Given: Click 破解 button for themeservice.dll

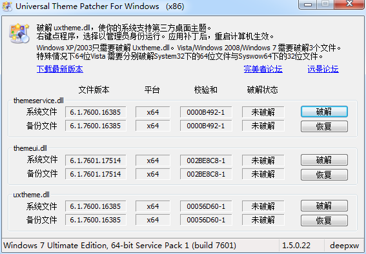Looking at the screenshot, I should click(x=324, y=112).
